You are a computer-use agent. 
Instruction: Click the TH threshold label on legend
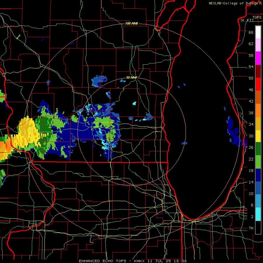click(x=251, y=228)
